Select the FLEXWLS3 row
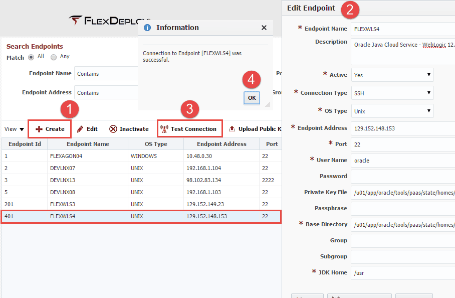455x298 pixels. [142, 204]
